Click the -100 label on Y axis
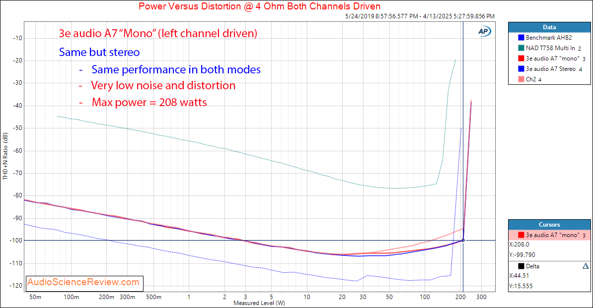This screenshot has height=308, width=593. click(x=15, y=241)
